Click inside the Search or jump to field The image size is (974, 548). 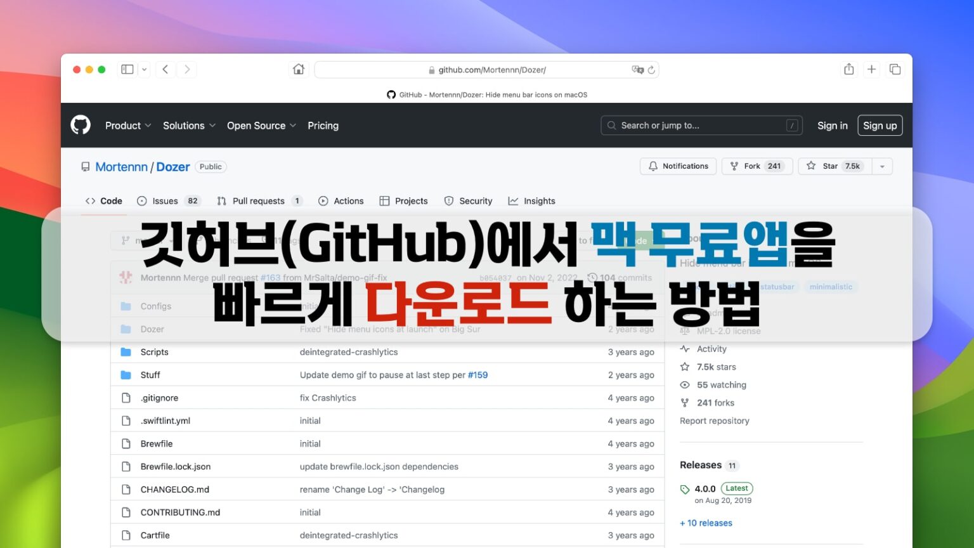click(691, 125)
